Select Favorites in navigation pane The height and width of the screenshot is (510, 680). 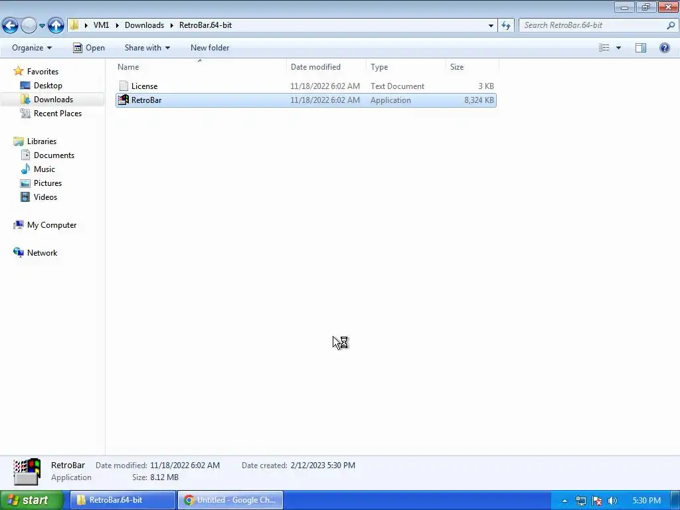tap(42, 72)
